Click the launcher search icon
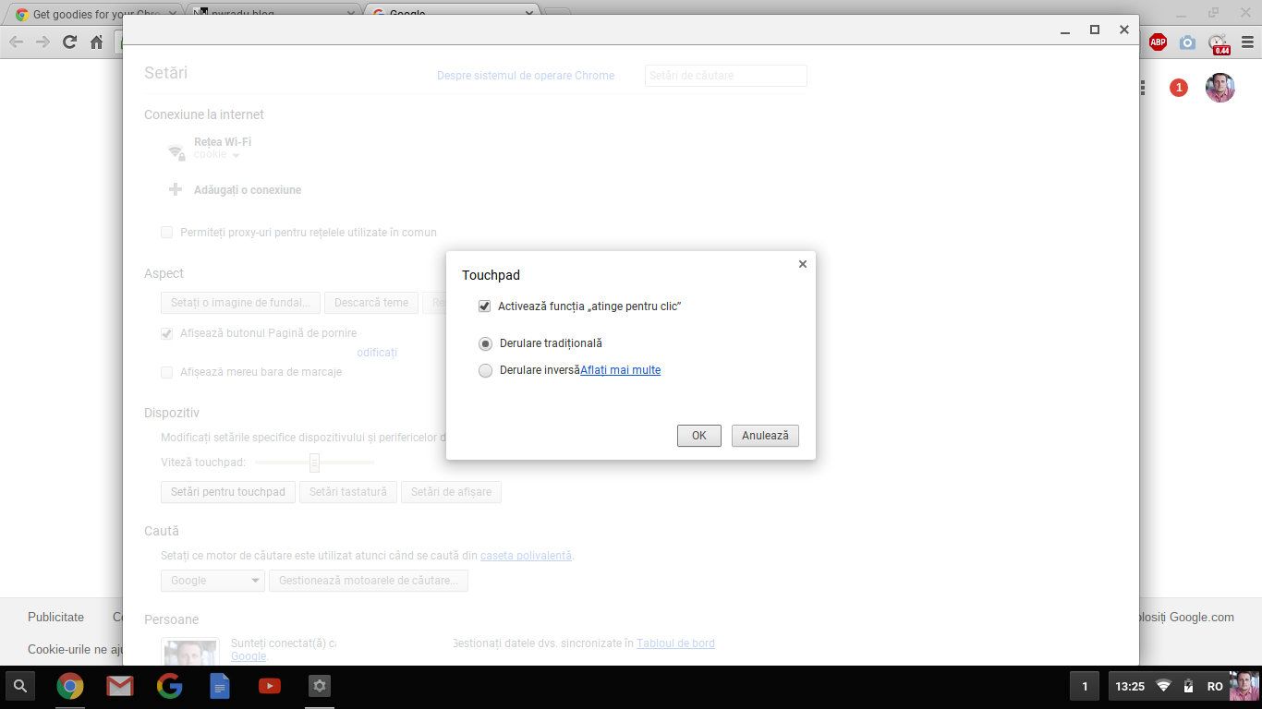 click(20, 686)
